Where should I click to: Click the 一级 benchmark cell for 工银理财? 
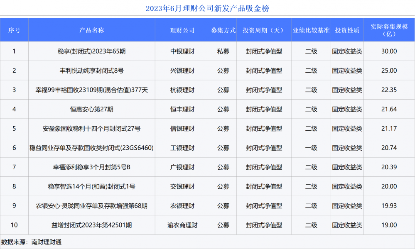click(311, 148)
